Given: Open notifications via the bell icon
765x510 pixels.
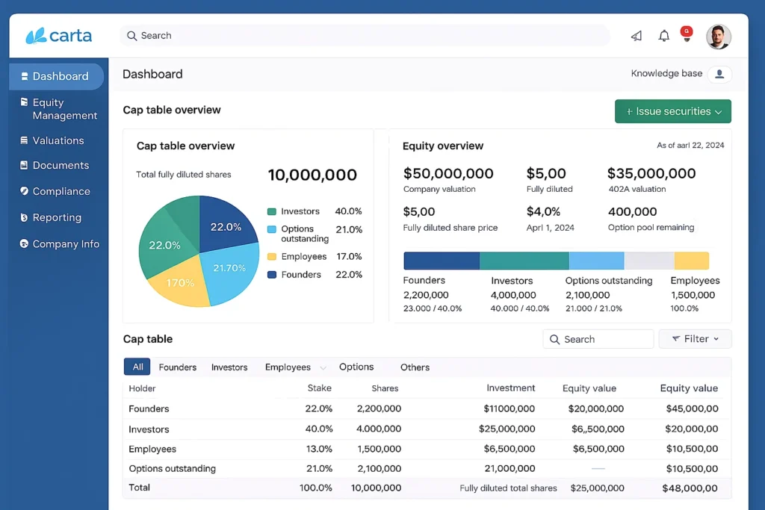Looking at the screenshot, I should coord(663,35).
